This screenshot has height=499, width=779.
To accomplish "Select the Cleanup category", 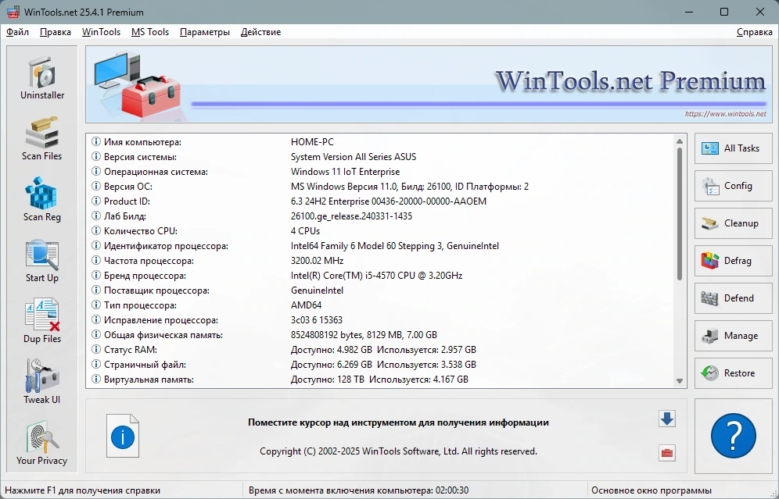I will pyautogui.click(x=734, y=223).
